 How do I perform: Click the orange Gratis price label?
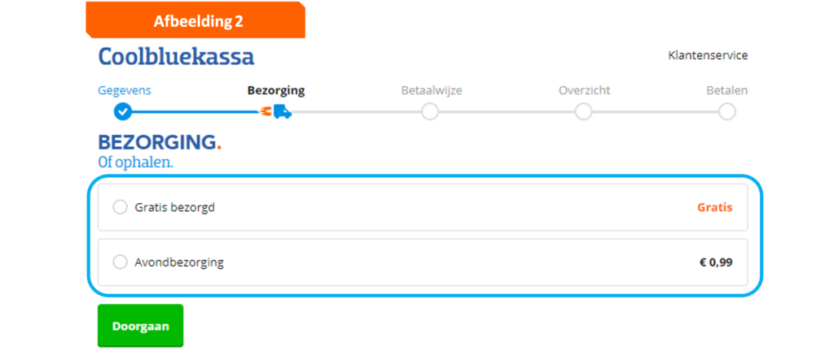pyautogui.click(x=715, y=207)
